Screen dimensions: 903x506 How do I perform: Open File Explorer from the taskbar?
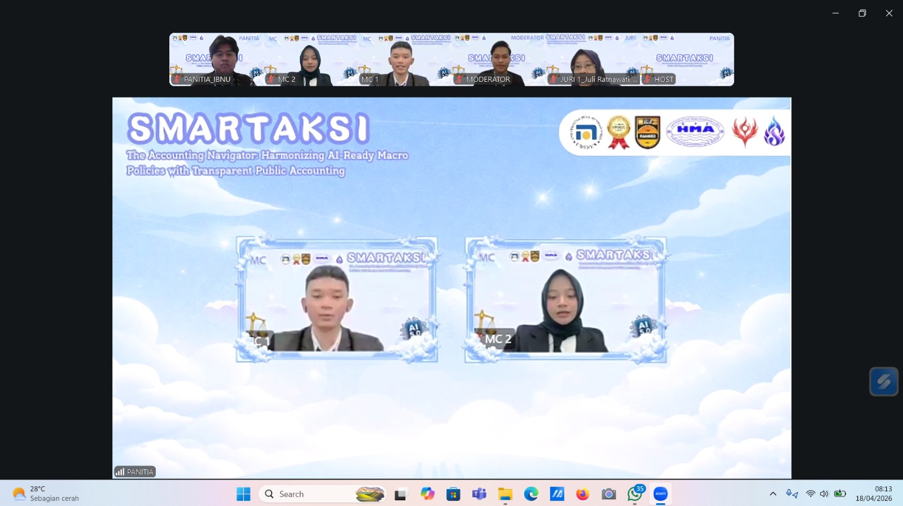[505, 494]
